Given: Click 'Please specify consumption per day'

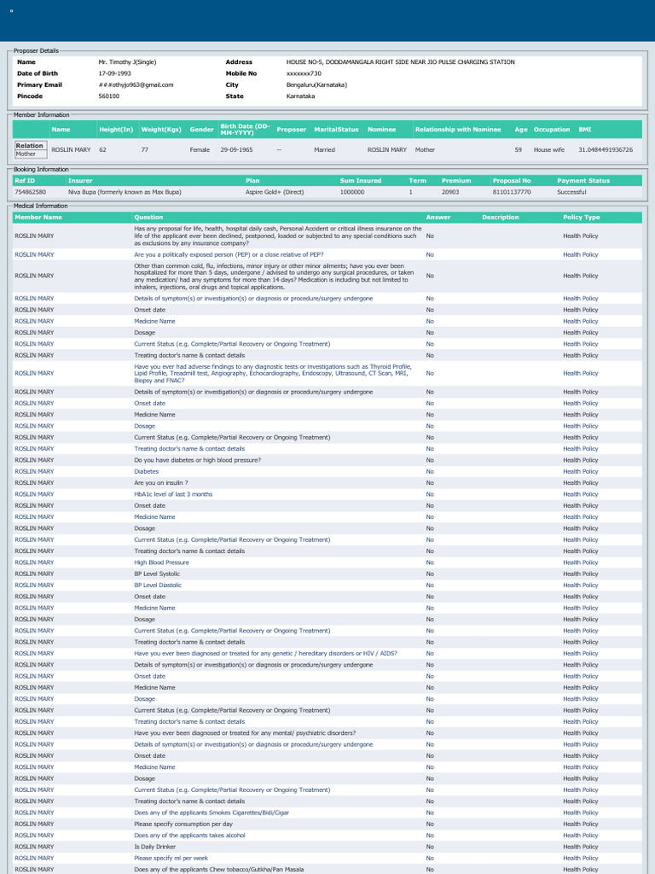Looking at the screenshot, I should 183,824.
